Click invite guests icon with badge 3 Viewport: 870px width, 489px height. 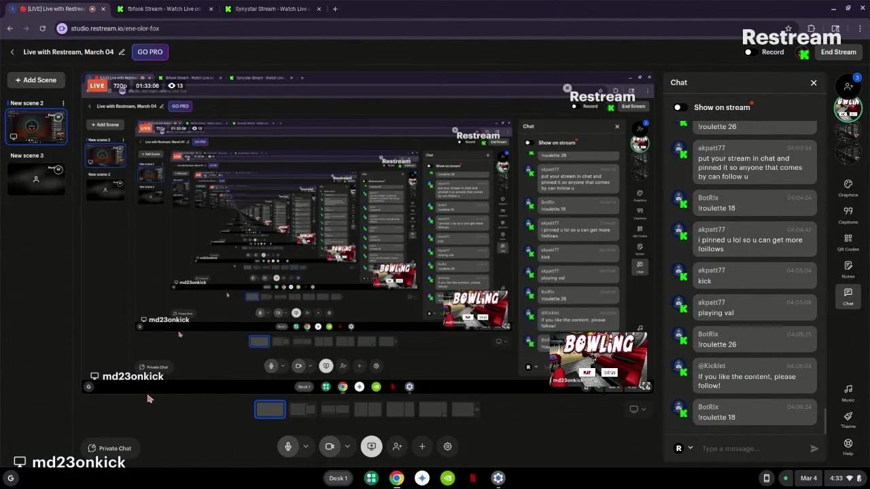click(x=848, y=86)
